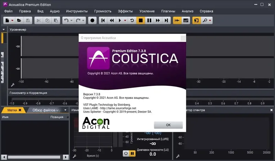
Task: Open the tab list dropdown arrow
Action: point(65,110)
